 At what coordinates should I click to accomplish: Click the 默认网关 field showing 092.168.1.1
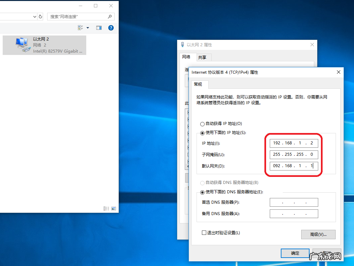click(x=293, y=166)
